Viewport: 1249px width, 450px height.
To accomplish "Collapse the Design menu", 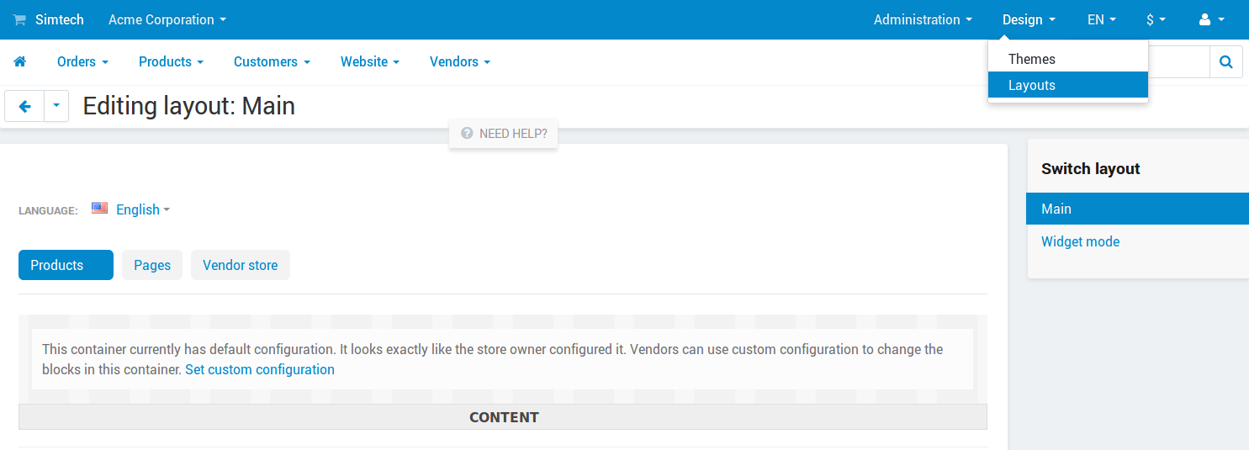I will [1029, 19].
